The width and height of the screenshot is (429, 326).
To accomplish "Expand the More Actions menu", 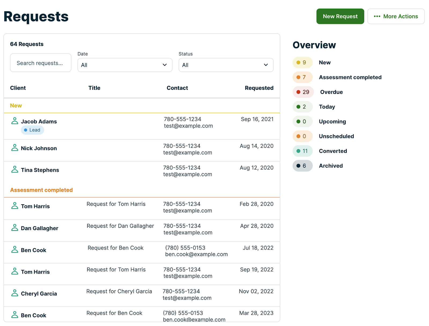I will (x=396, y=16).
